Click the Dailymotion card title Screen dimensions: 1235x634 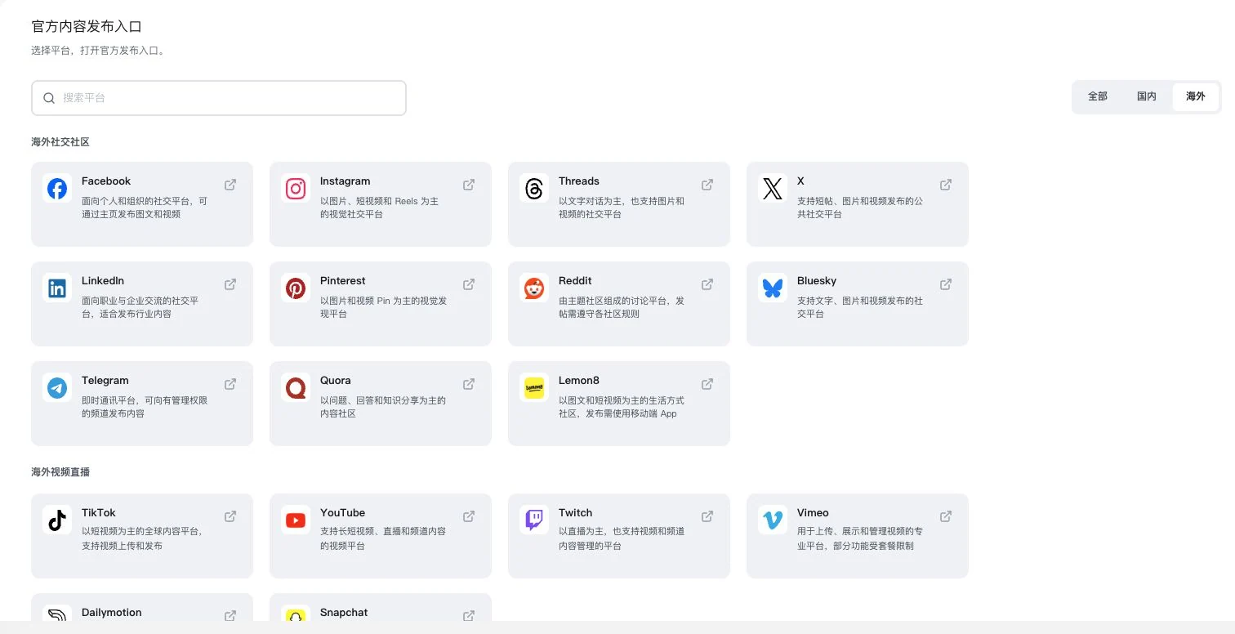pos(112,613)
